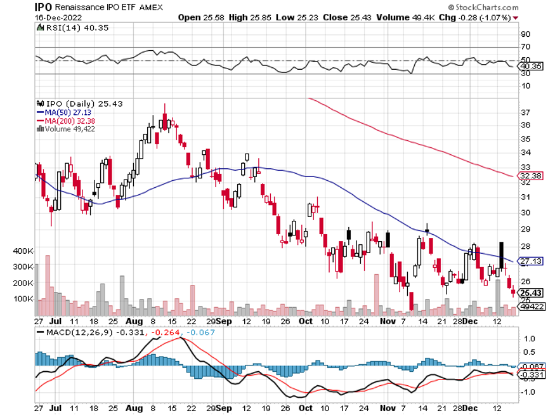The image size is (548, 415).
Task: Click the 'Volume 49.4K' header value
Action: pyautogui.click(x=405, y=18)
